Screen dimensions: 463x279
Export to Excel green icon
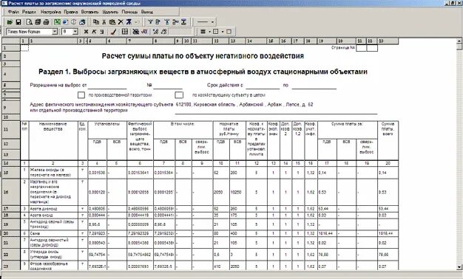point(57,22)
